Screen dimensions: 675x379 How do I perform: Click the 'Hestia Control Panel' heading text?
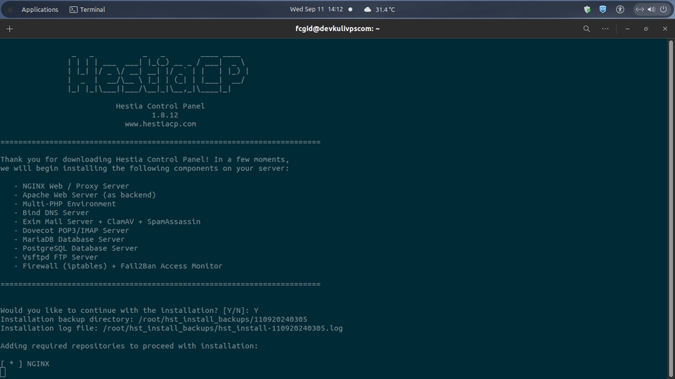(160, 106)
